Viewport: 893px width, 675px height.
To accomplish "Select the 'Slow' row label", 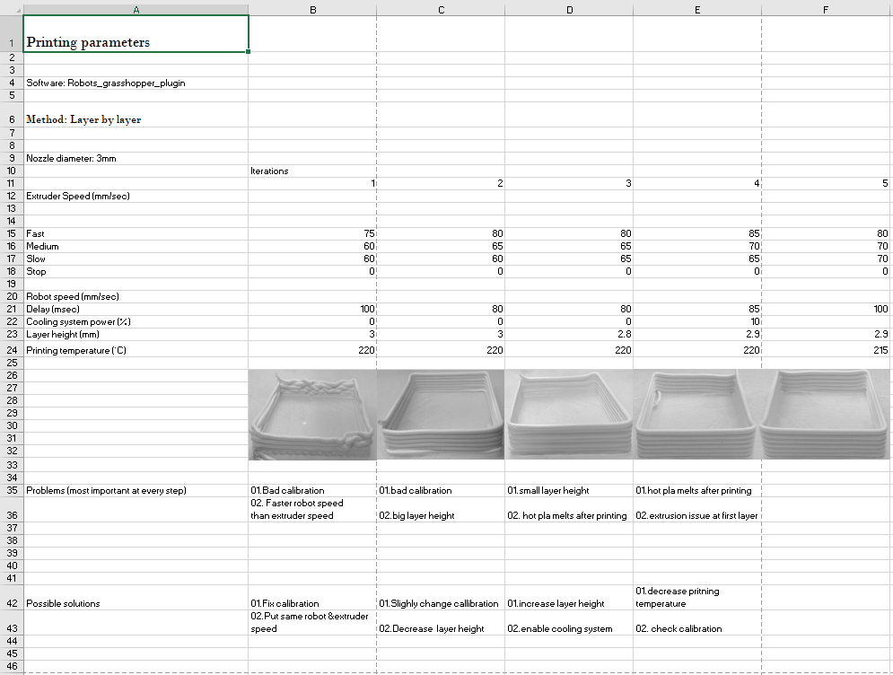I will coord(136,259).
